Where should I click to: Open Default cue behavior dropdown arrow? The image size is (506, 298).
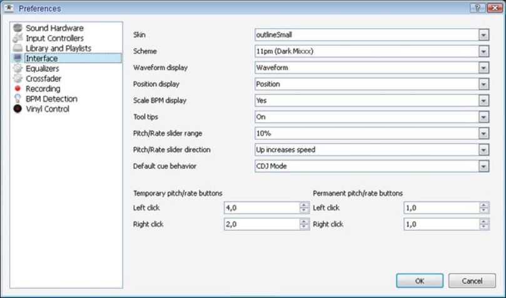483,167
